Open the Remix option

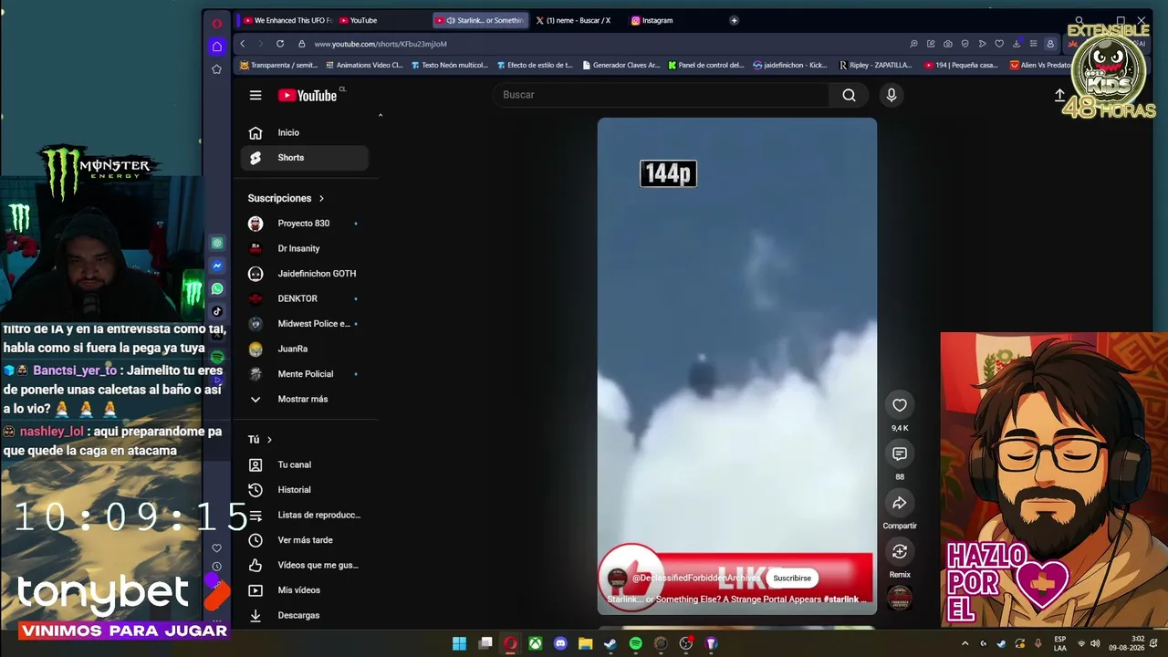coord(900,551)
